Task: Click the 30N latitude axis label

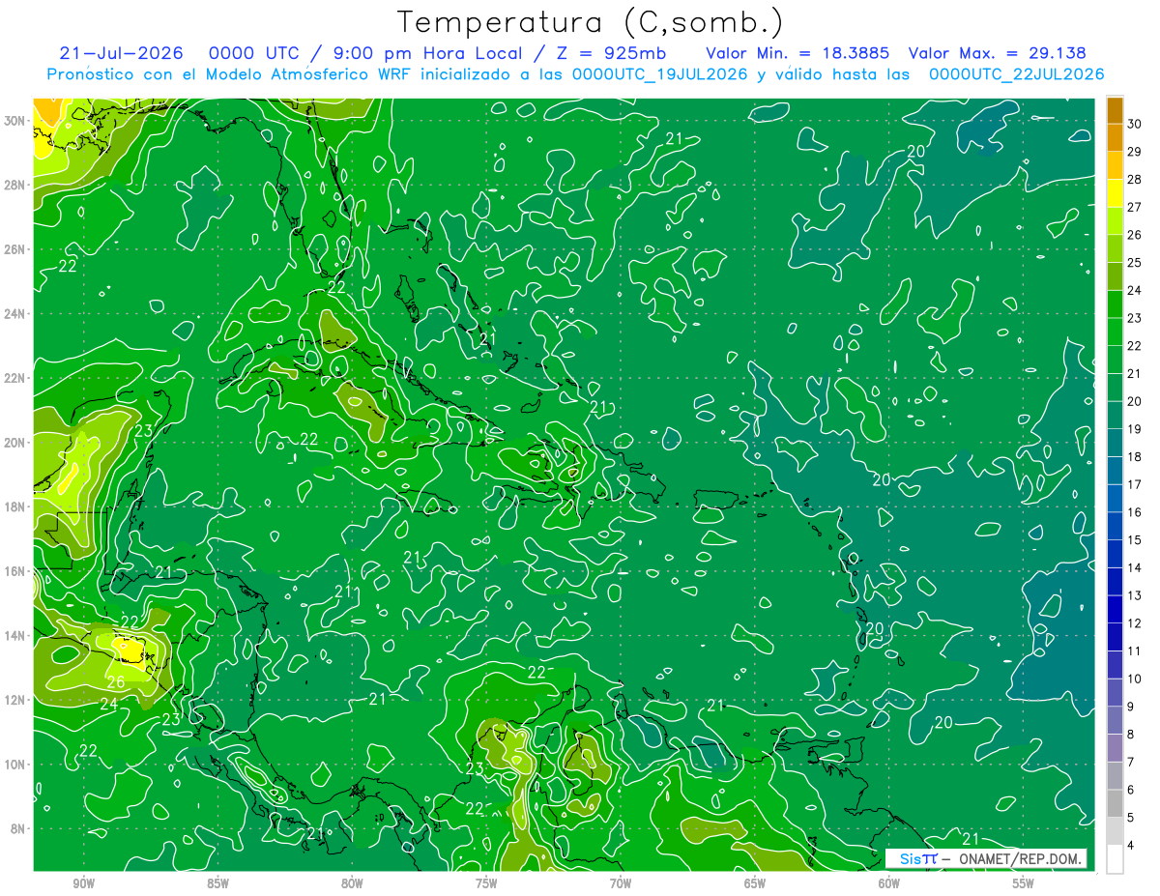Action: click(x=14, y=121)
